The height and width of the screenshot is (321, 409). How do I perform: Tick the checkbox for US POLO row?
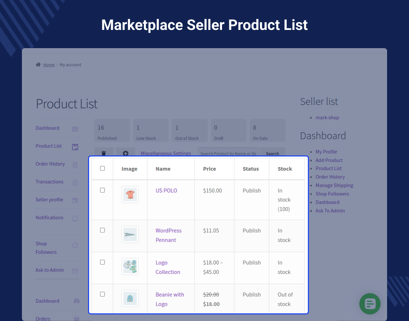tap(102, 190)
